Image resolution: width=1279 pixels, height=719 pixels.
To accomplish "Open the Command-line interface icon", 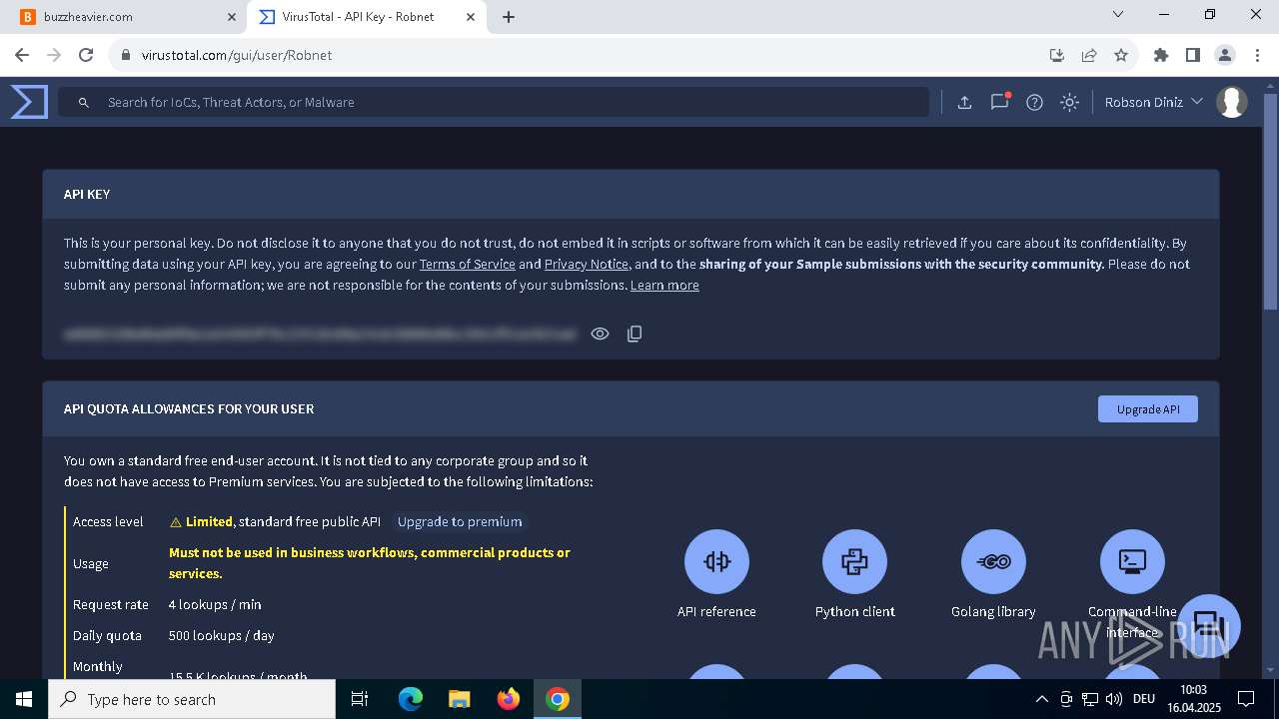I will tap(1132, 561).
